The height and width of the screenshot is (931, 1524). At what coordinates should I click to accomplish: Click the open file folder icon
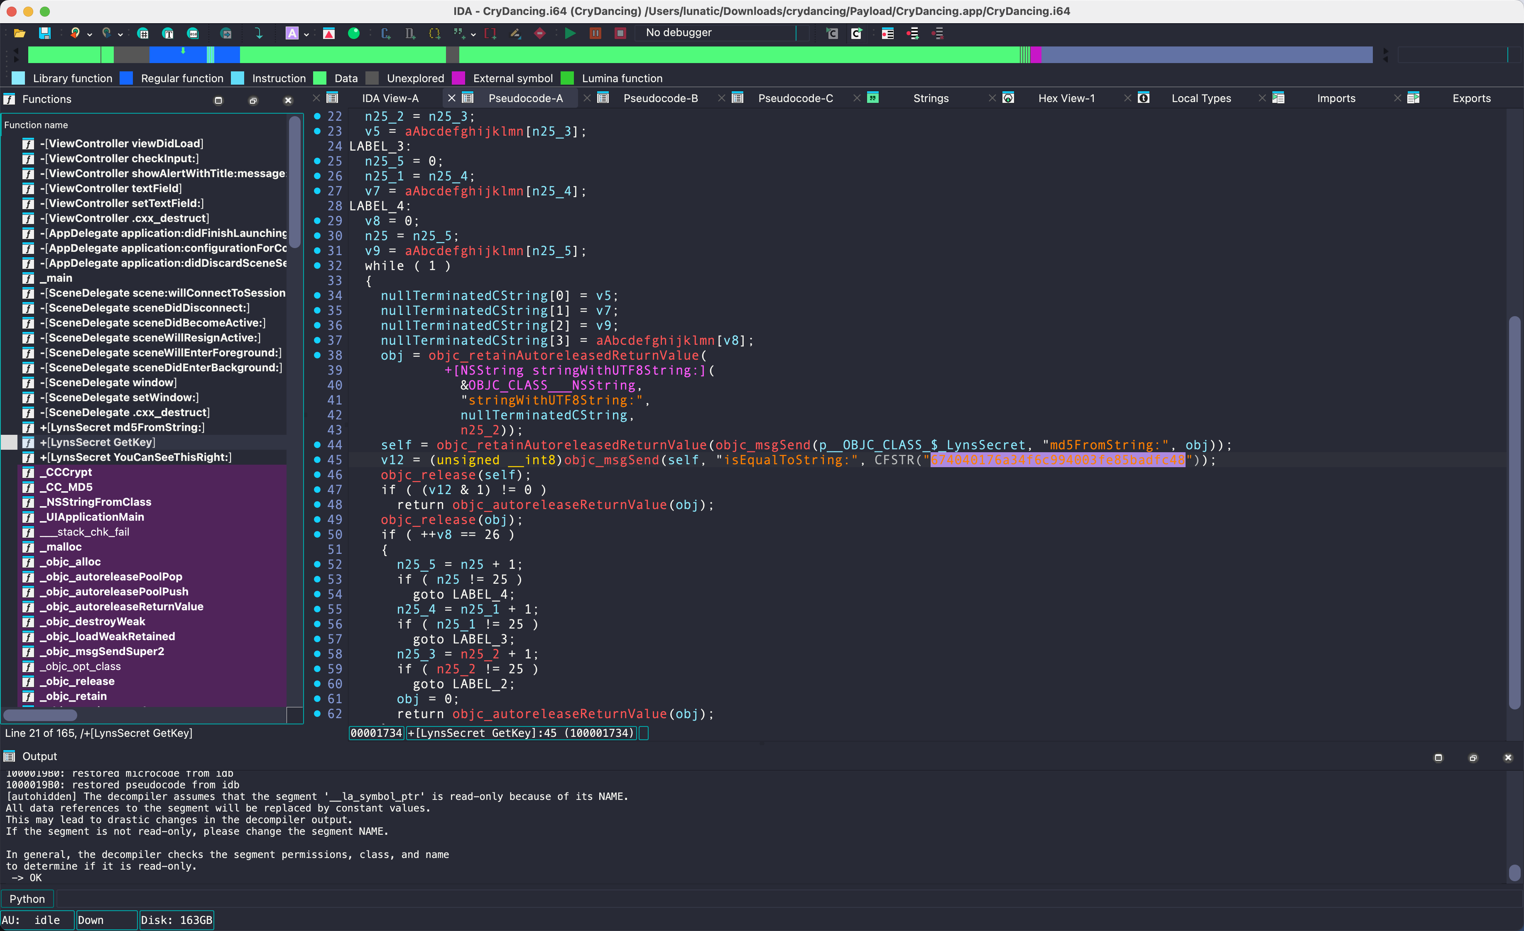(x=19, y=33)
